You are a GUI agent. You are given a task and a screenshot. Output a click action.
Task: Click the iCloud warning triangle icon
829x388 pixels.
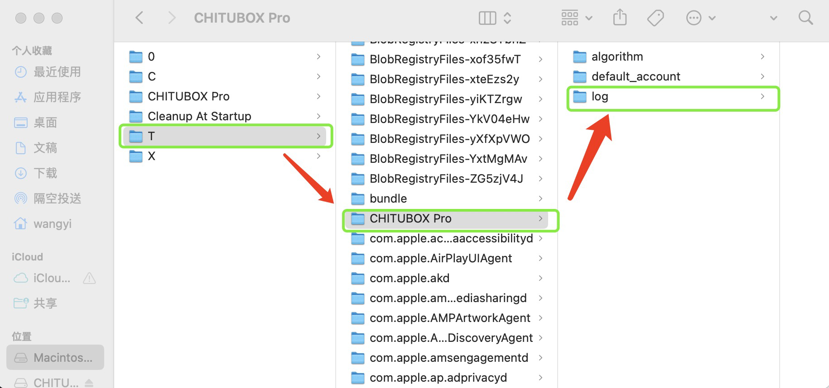[90, 278]
